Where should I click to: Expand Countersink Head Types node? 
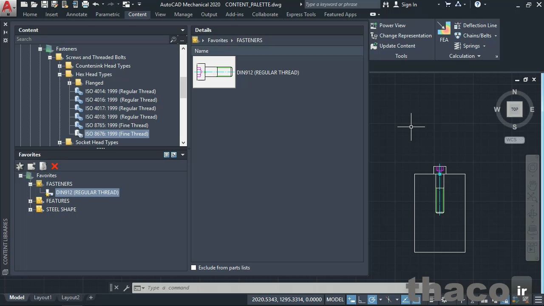coord(60,66)
